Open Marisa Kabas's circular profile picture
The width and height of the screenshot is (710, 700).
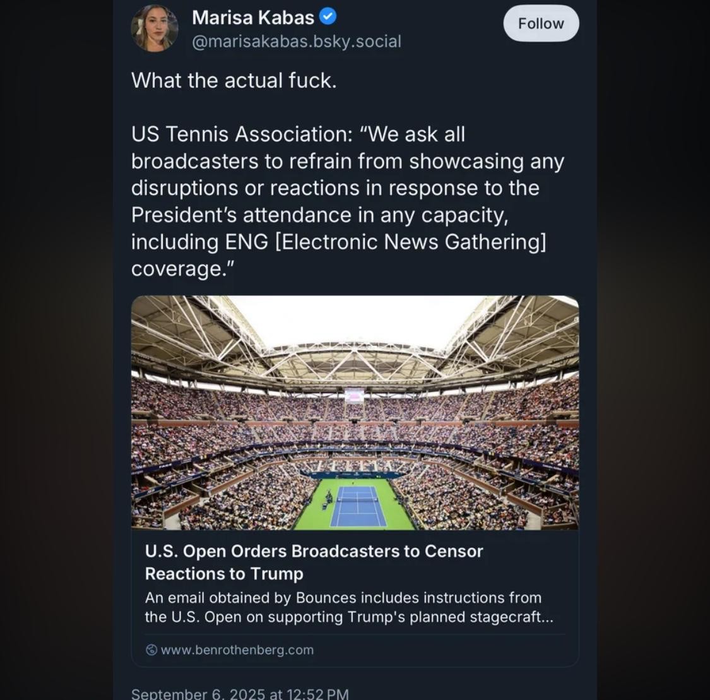point(155,27)
